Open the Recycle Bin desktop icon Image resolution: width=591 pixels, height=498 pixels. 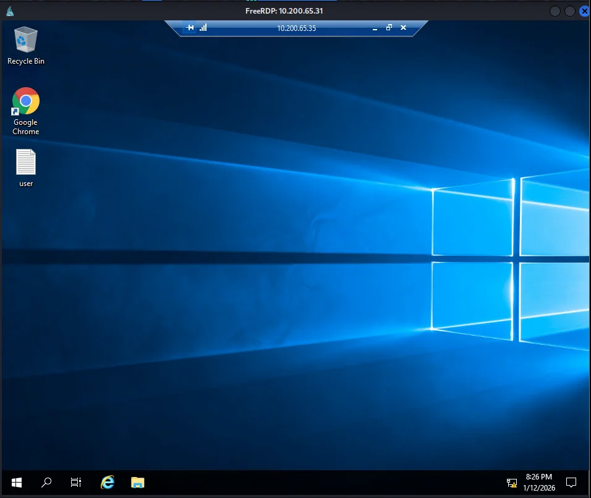25,41
